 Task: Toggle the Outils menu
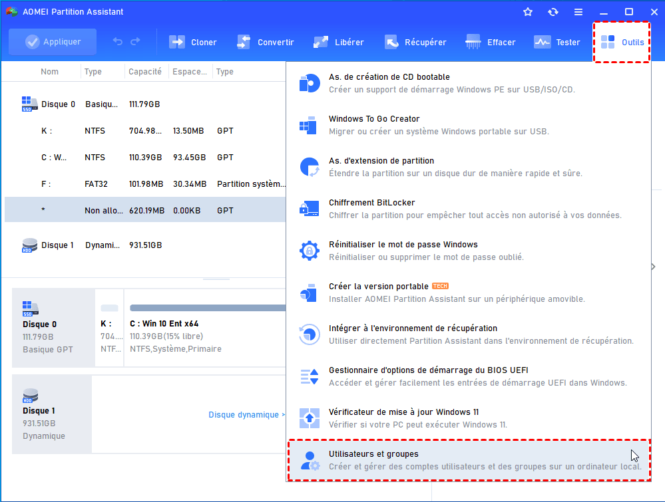coord(622,42)
